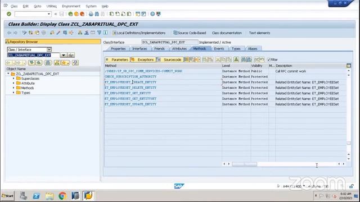
Task: Click the sort ascending icon in methods toolbar
Action: tap(236, 59)
